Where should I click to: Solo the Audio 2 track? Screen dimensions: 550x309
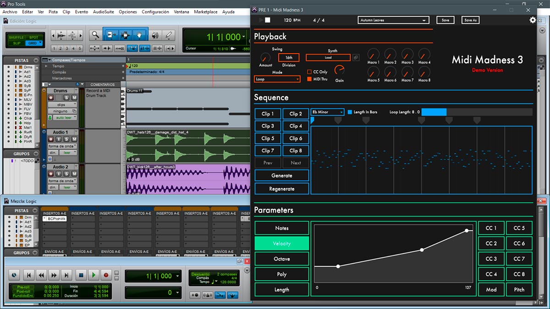pyautogui.click(x=66, y=174)
